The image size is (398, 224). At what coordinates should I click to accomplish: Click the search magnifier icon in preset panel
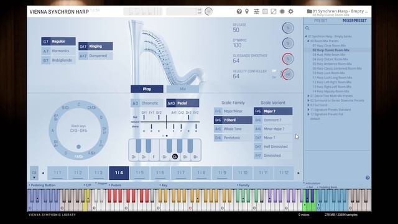click(307, 28)
